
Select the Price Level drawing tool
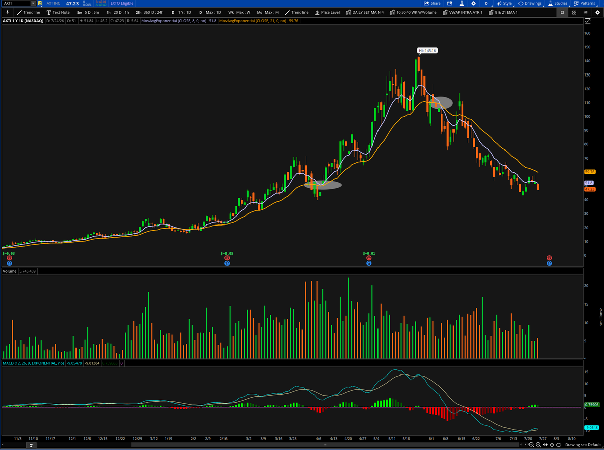[x=327, y=12]
